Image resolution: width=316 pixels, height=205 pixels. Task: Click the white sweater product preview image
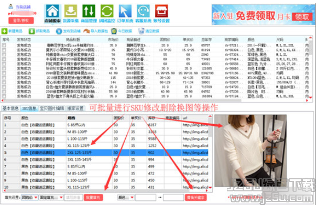point(250,150)
